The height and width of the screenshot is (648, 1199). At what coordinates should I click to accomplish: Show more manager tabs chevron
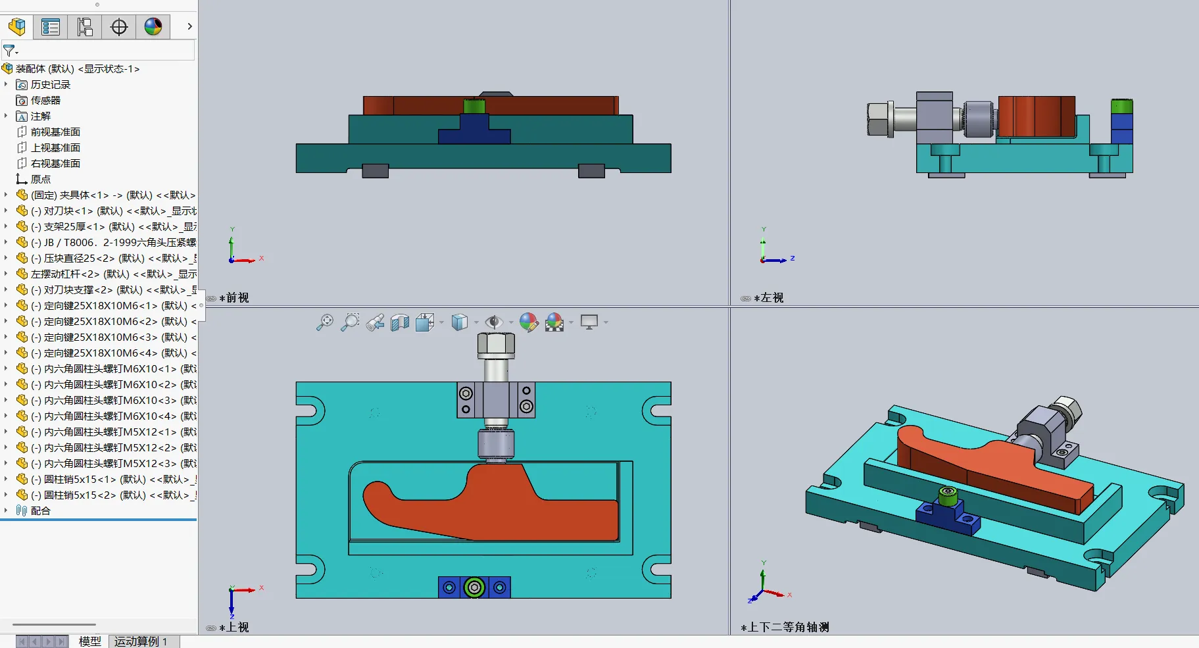[189, 27]
